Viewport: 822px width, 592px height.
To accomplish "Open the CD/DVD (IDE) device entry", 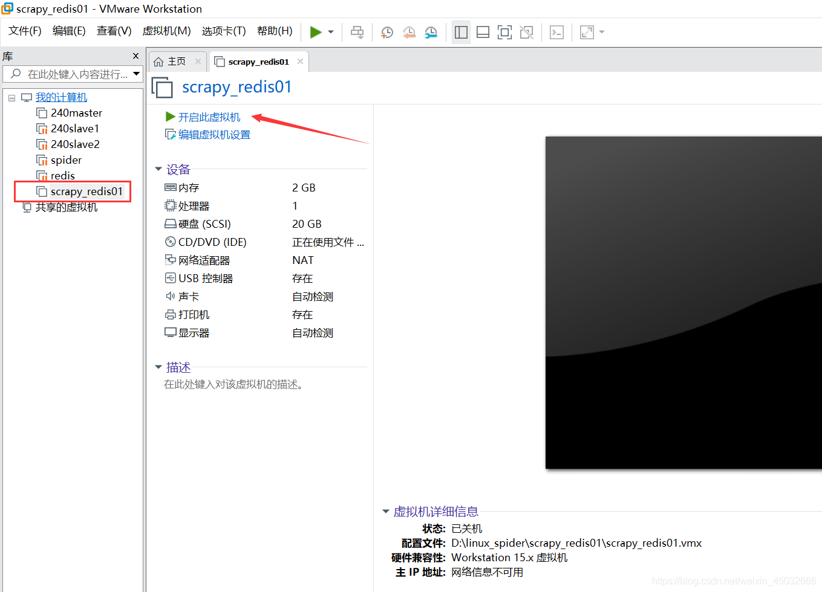I will (x=212, y=242).
